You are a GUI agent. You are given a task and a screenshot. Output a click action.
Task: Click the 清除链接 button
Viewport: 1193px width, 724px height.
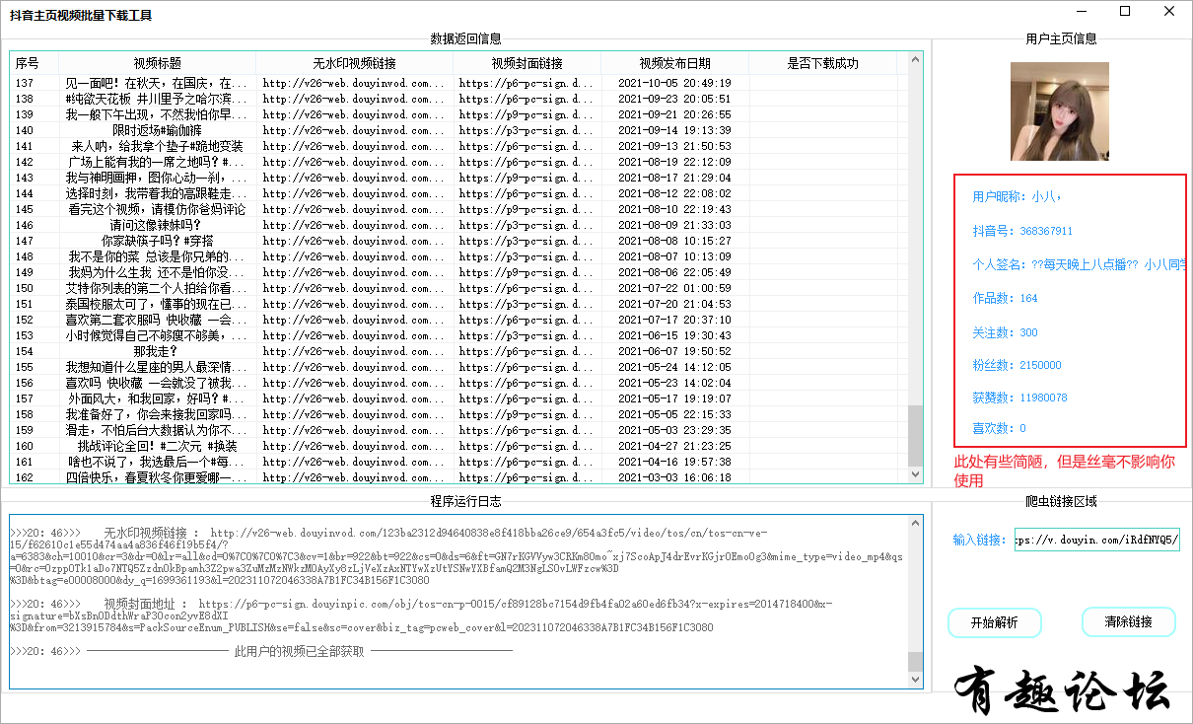1129,622
